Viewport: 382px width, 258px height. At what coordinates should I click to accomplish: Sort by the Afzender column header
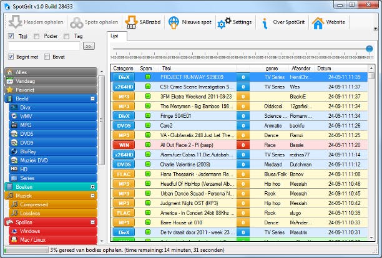click(301, 69)
